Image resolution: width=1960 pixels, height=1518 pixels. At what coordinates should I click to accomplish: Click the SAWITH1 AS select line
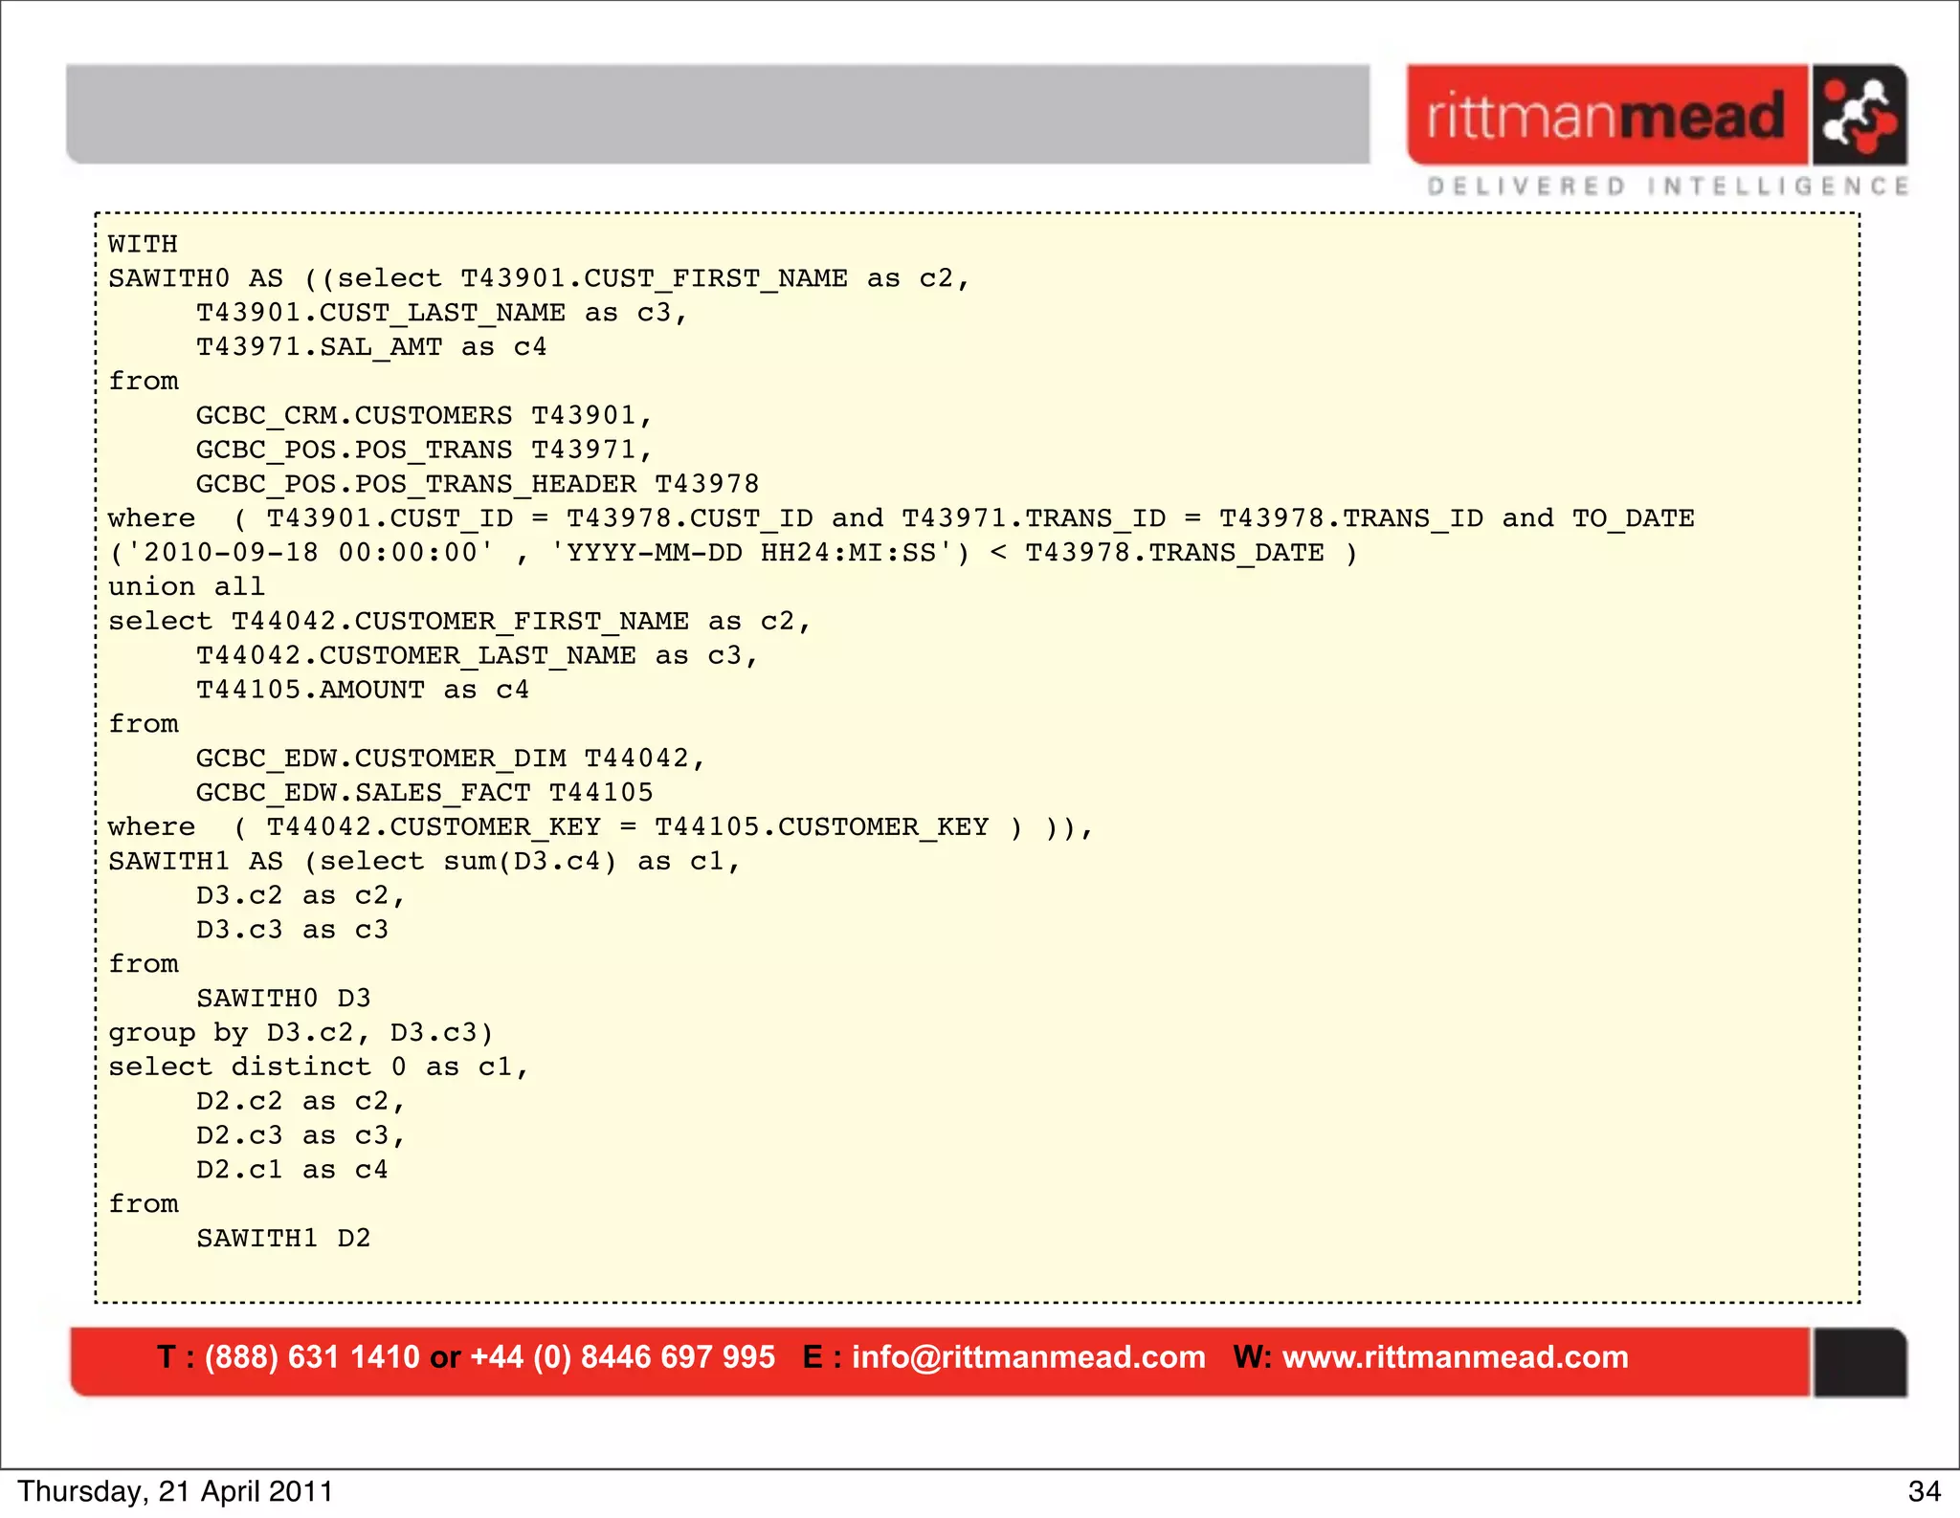coord(424,861)
